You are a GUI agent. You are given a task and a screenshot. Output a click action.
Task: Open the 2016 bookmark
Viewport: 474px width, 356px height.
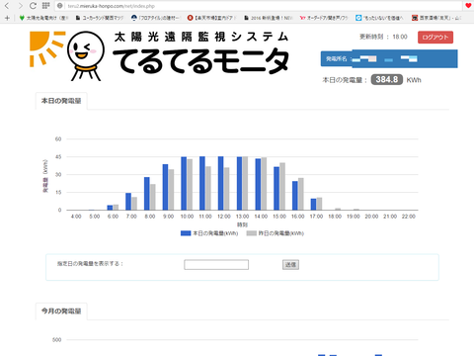pyautogui.click(x=268, y=18)
